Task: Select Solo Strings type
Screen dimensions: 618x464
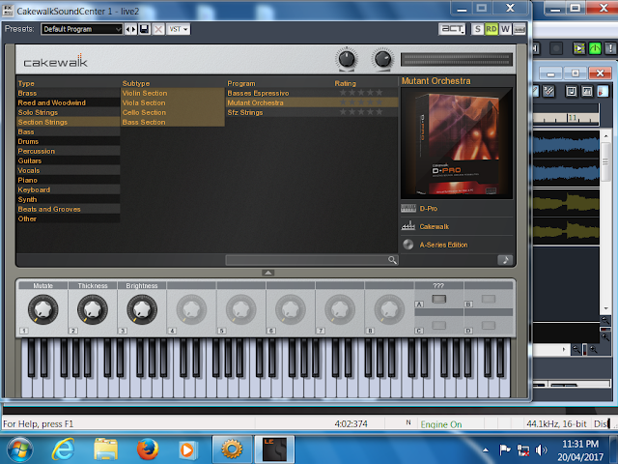Action: [69, 112]
